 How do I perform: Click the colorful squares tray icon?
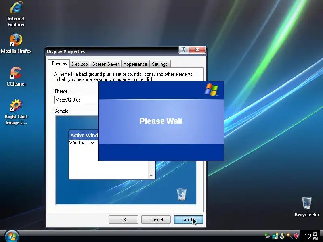coord(275,236)
